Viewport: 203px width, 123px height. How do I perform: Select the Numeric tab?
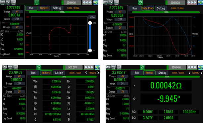point(46,73)
